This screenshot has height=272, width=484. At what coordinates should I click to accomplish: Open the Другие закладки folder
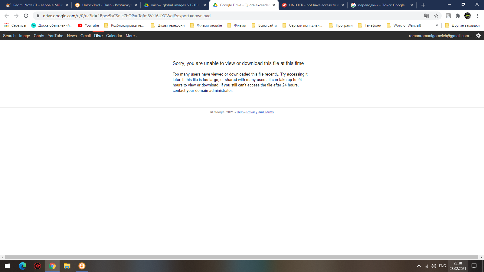click(x=462, y=25)
